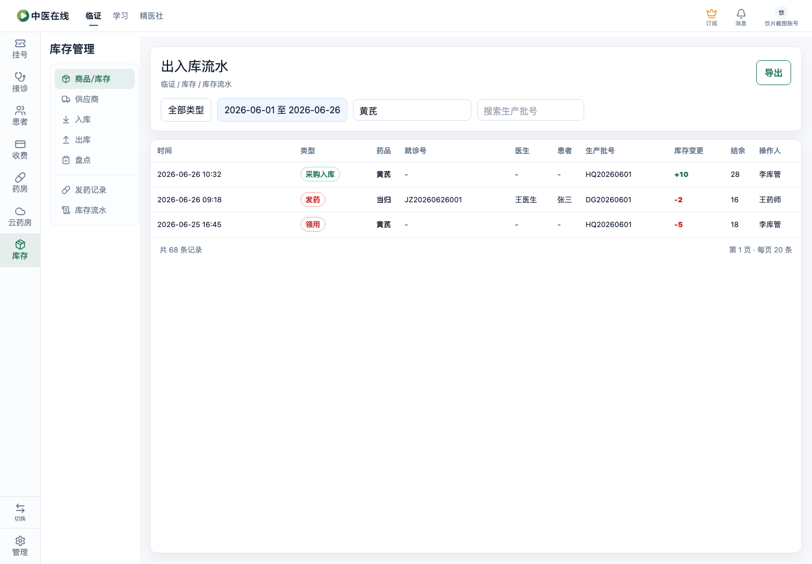Open the date range picker 2026-06-01 至 2026-06-26
This screenshot has width=812, height=564.
(283, 110)
